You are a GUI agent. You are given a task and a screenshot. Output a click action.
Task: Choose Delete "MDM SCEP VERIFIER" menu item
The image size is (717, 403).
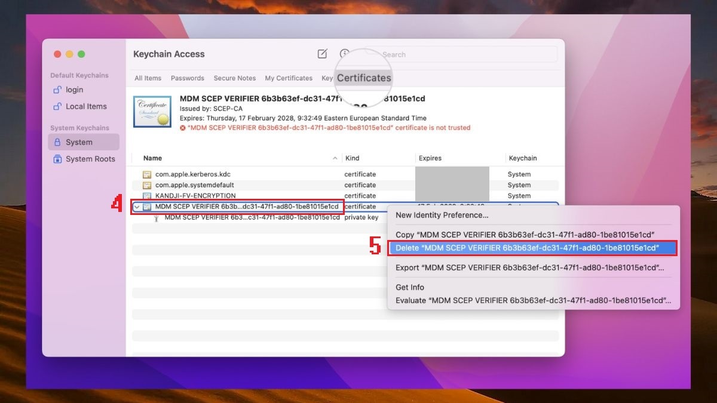point(533,248)
